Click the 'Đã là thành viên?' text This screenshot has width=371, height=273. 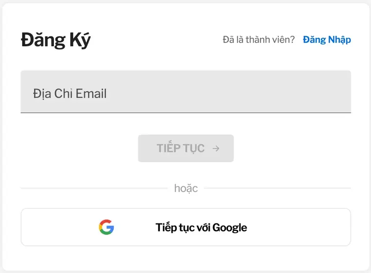pyautogui.click(x=259, y=40)
